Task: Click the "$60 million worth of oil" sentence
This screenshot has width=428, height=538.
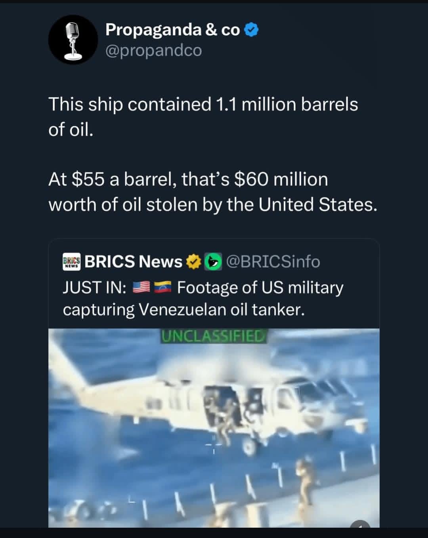Action: tap(212, 192)
